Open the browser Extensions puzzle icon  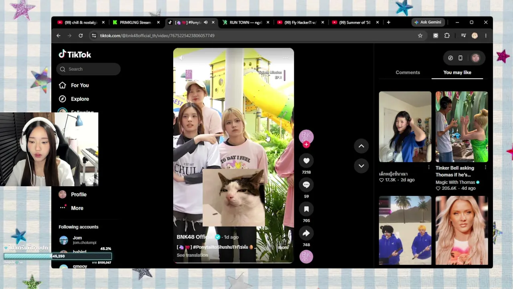point(447,36)
